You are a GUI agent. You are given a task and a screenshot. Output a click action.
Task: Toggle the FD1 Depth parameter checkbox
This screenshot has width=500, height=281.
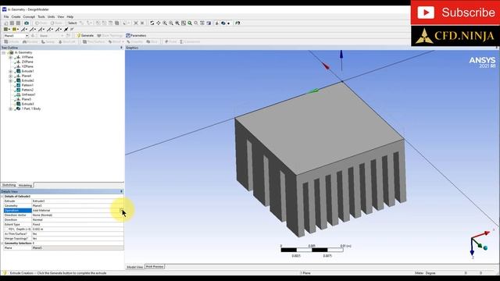click(5, 229)
